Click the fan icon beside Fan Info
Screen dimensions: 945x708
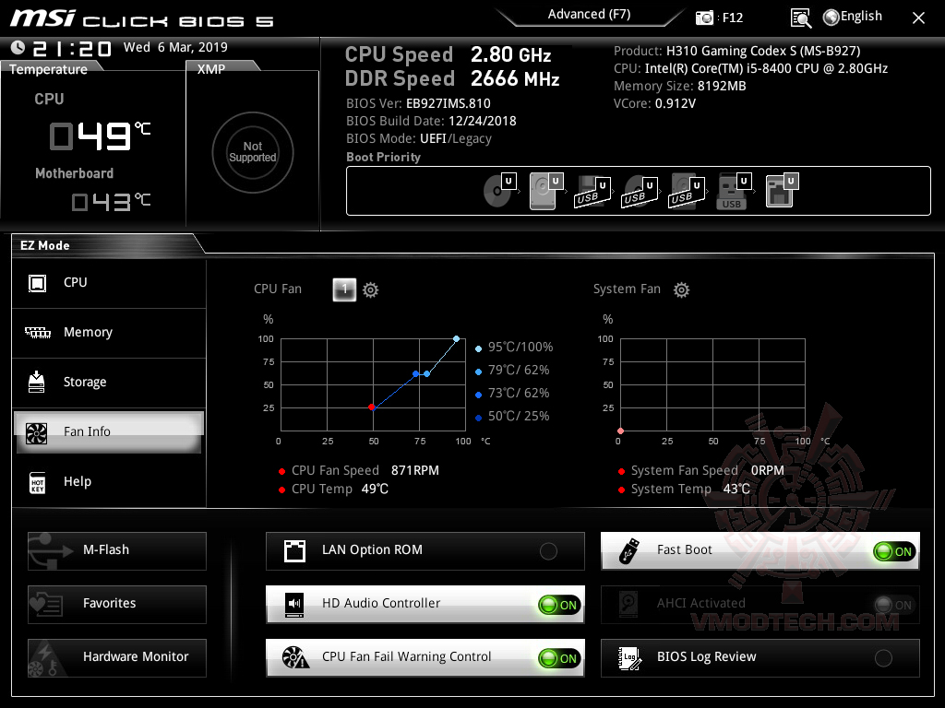click(x=36, y=433)
